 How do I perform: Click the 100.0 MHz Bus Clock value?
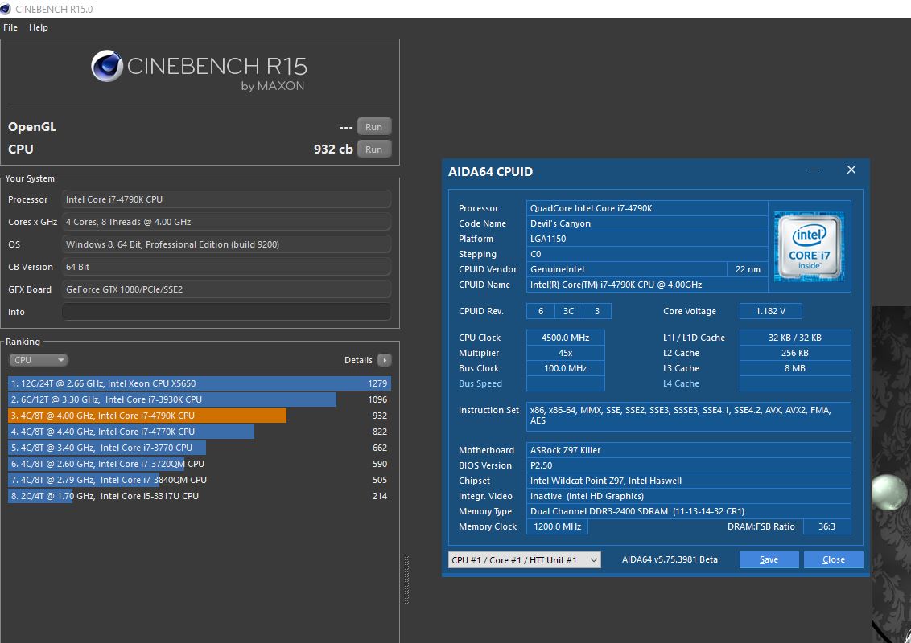click(565, 368)
